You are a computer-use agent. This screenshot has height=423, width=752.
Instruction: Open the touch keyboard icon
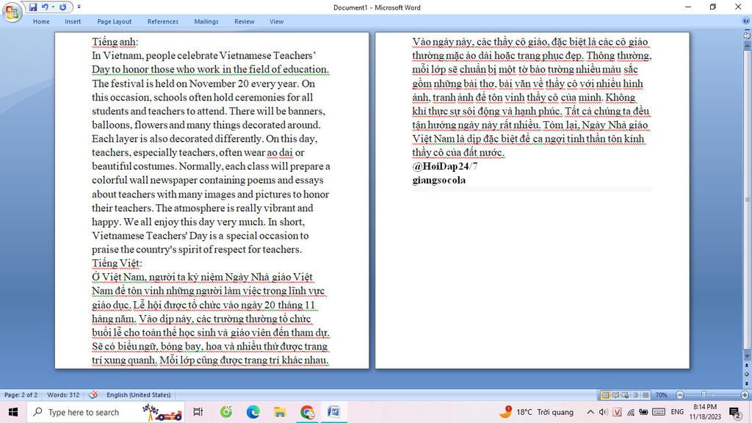click(x=659, y=412)
